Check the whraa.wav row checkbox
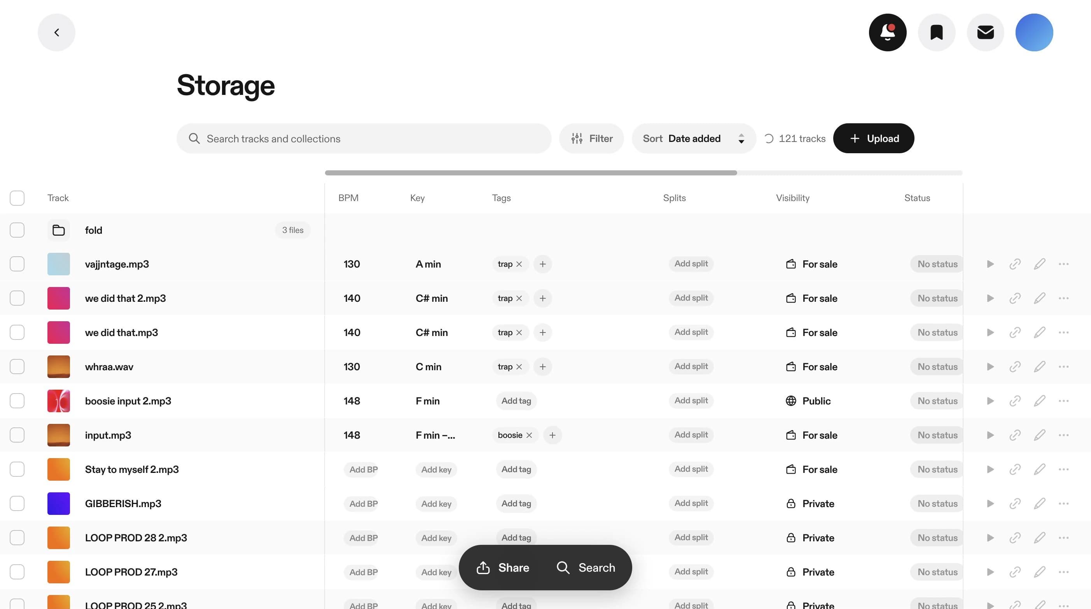The image size is (1091, 609). point(17,367)
